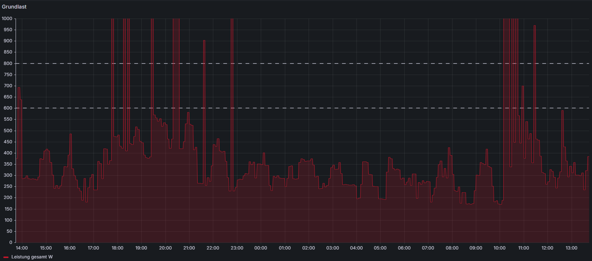592x261 pixels.
Task: Click the 200 value on the Y axis
Action: click(x=8, y=198)
